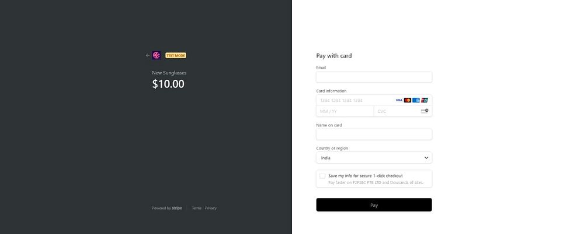Click the American Express brand icon
This screenshot has width=584, height=234.
click(416, 100)
